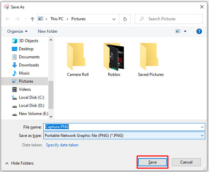The width and height of the screenshot is (209, 172).
Task: Click the navigation pane scrollbar thumb
Action: click(51, 95)
